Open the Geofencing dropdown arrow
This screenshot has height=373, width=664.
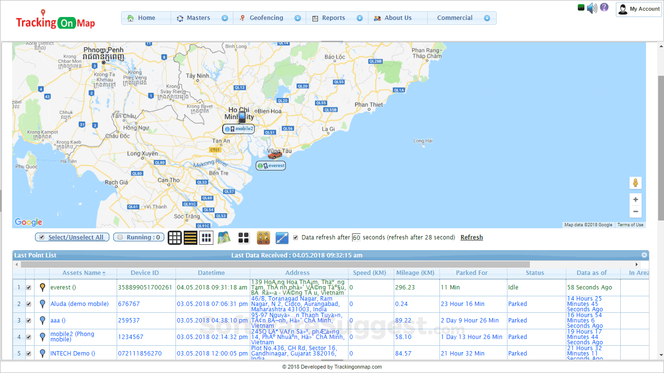pyautogui.click(x=298, y=17)
